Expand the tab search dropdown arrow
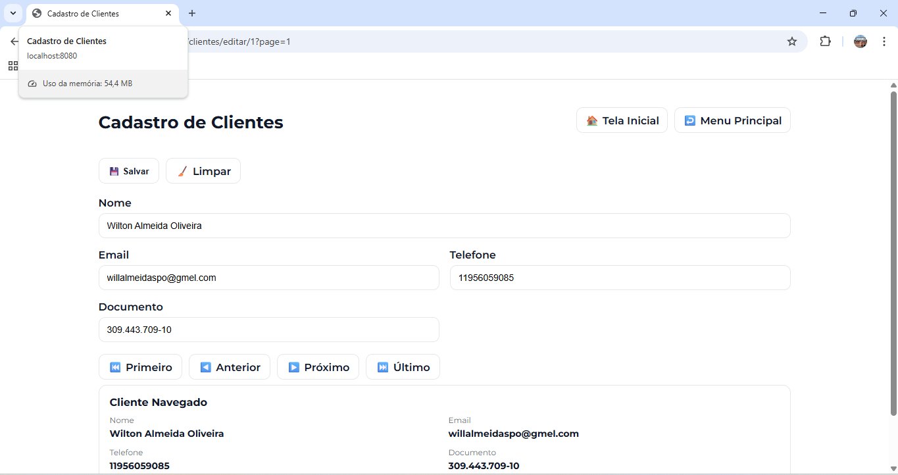Image resolution: width=898 pixels, height=475 pixels. pos(12,13)
